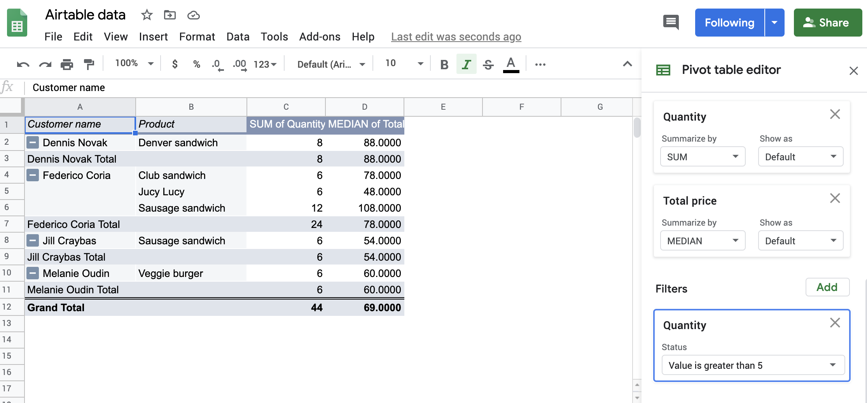867x403 pixels.
Task: Toggle italic formatting
Action: (x=466, y=64)
